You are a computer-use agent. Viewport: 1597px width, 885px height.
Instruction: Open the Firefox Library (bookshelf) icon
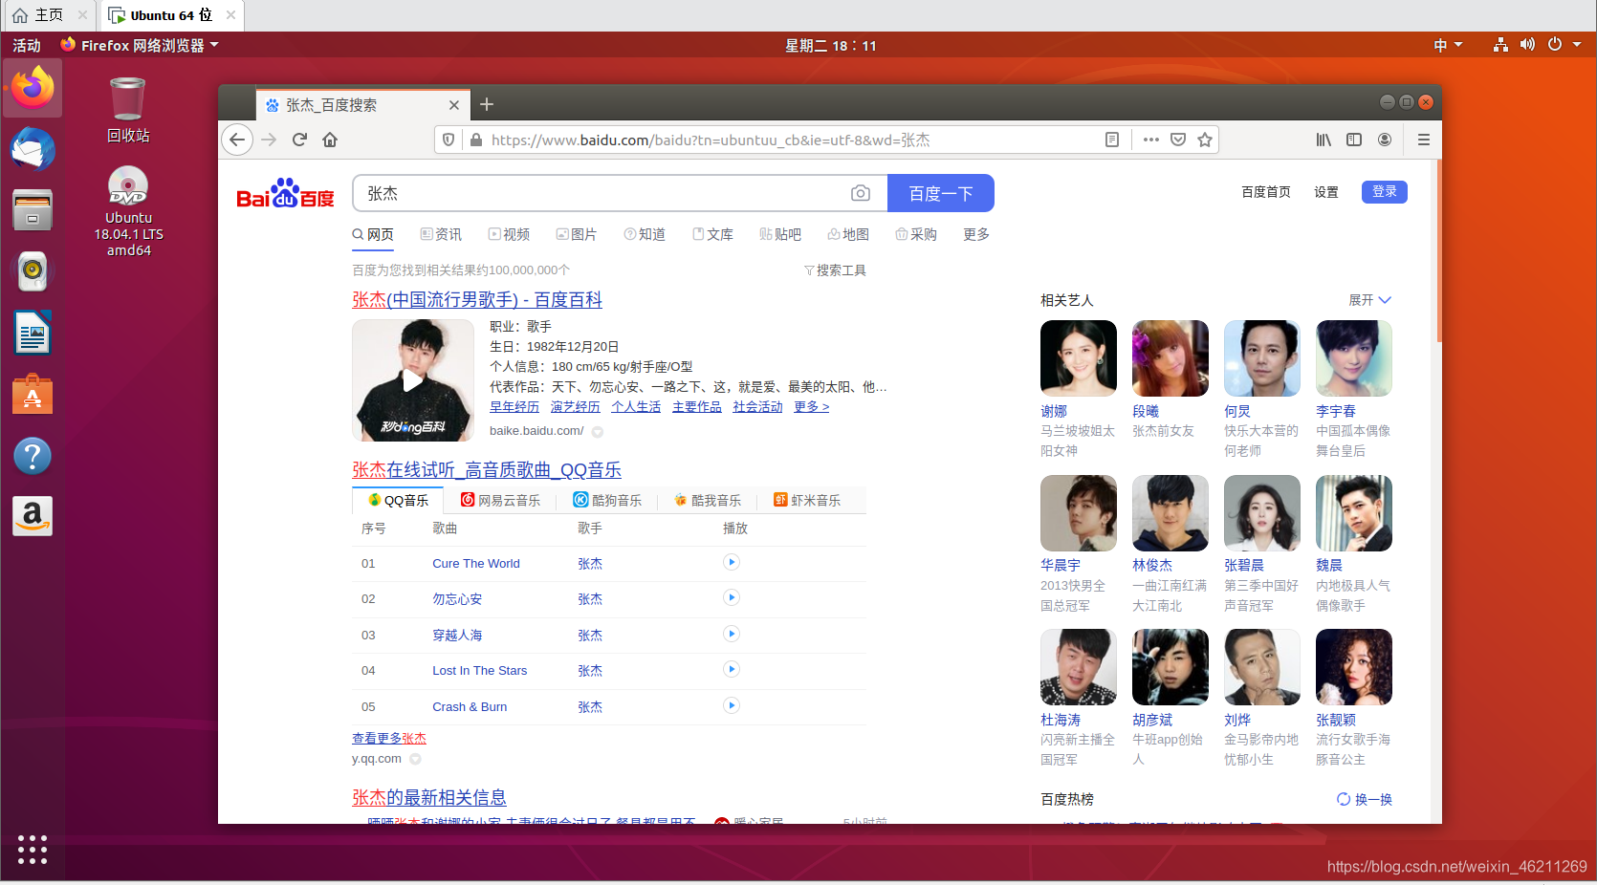[1324, 140]
